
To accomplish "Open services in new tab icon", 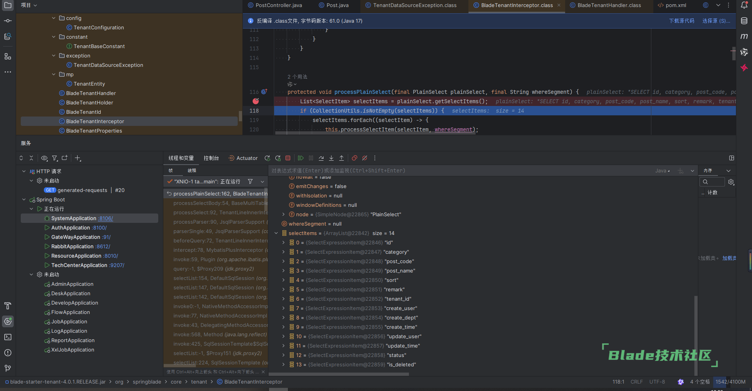I will pyautogui.click(x=65, y=158).
